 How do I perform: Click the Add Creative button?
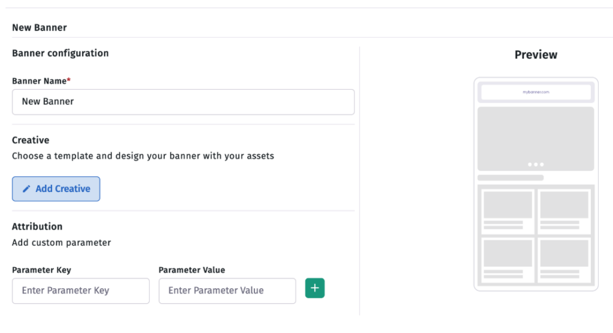pyautogui.click(x=56, y=189)
